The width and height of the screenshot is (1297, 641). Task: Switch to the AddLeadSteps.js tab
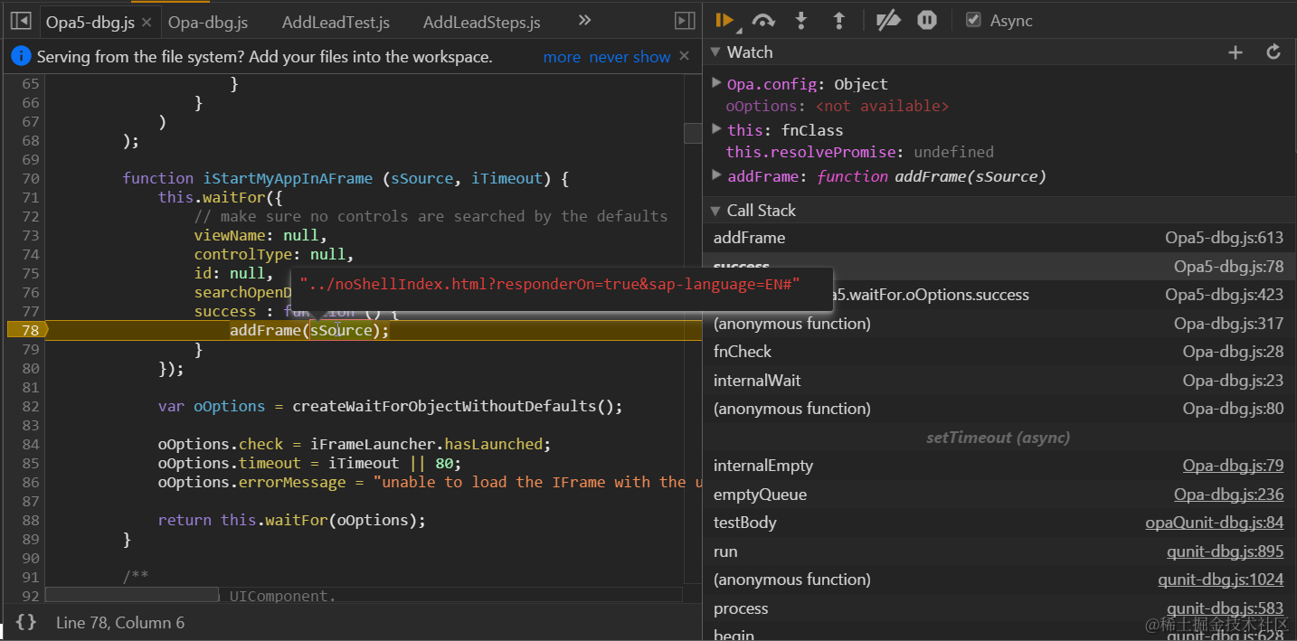point(481,22)
